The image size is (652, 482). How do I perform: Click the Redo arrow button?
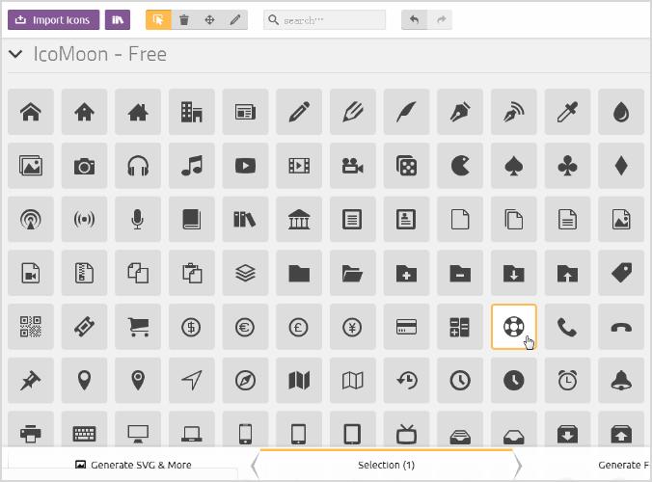coord(440,20)
